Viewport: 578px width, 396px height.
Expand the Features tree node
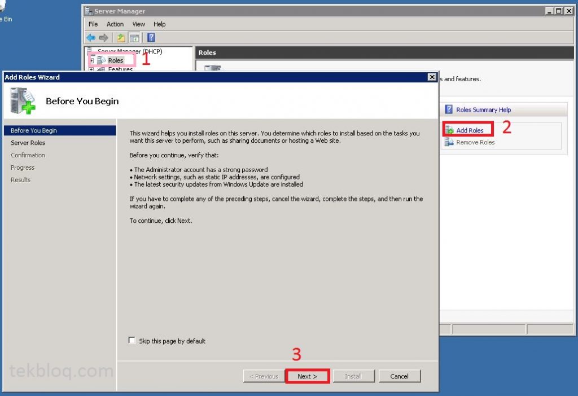(x=91, y=69)
